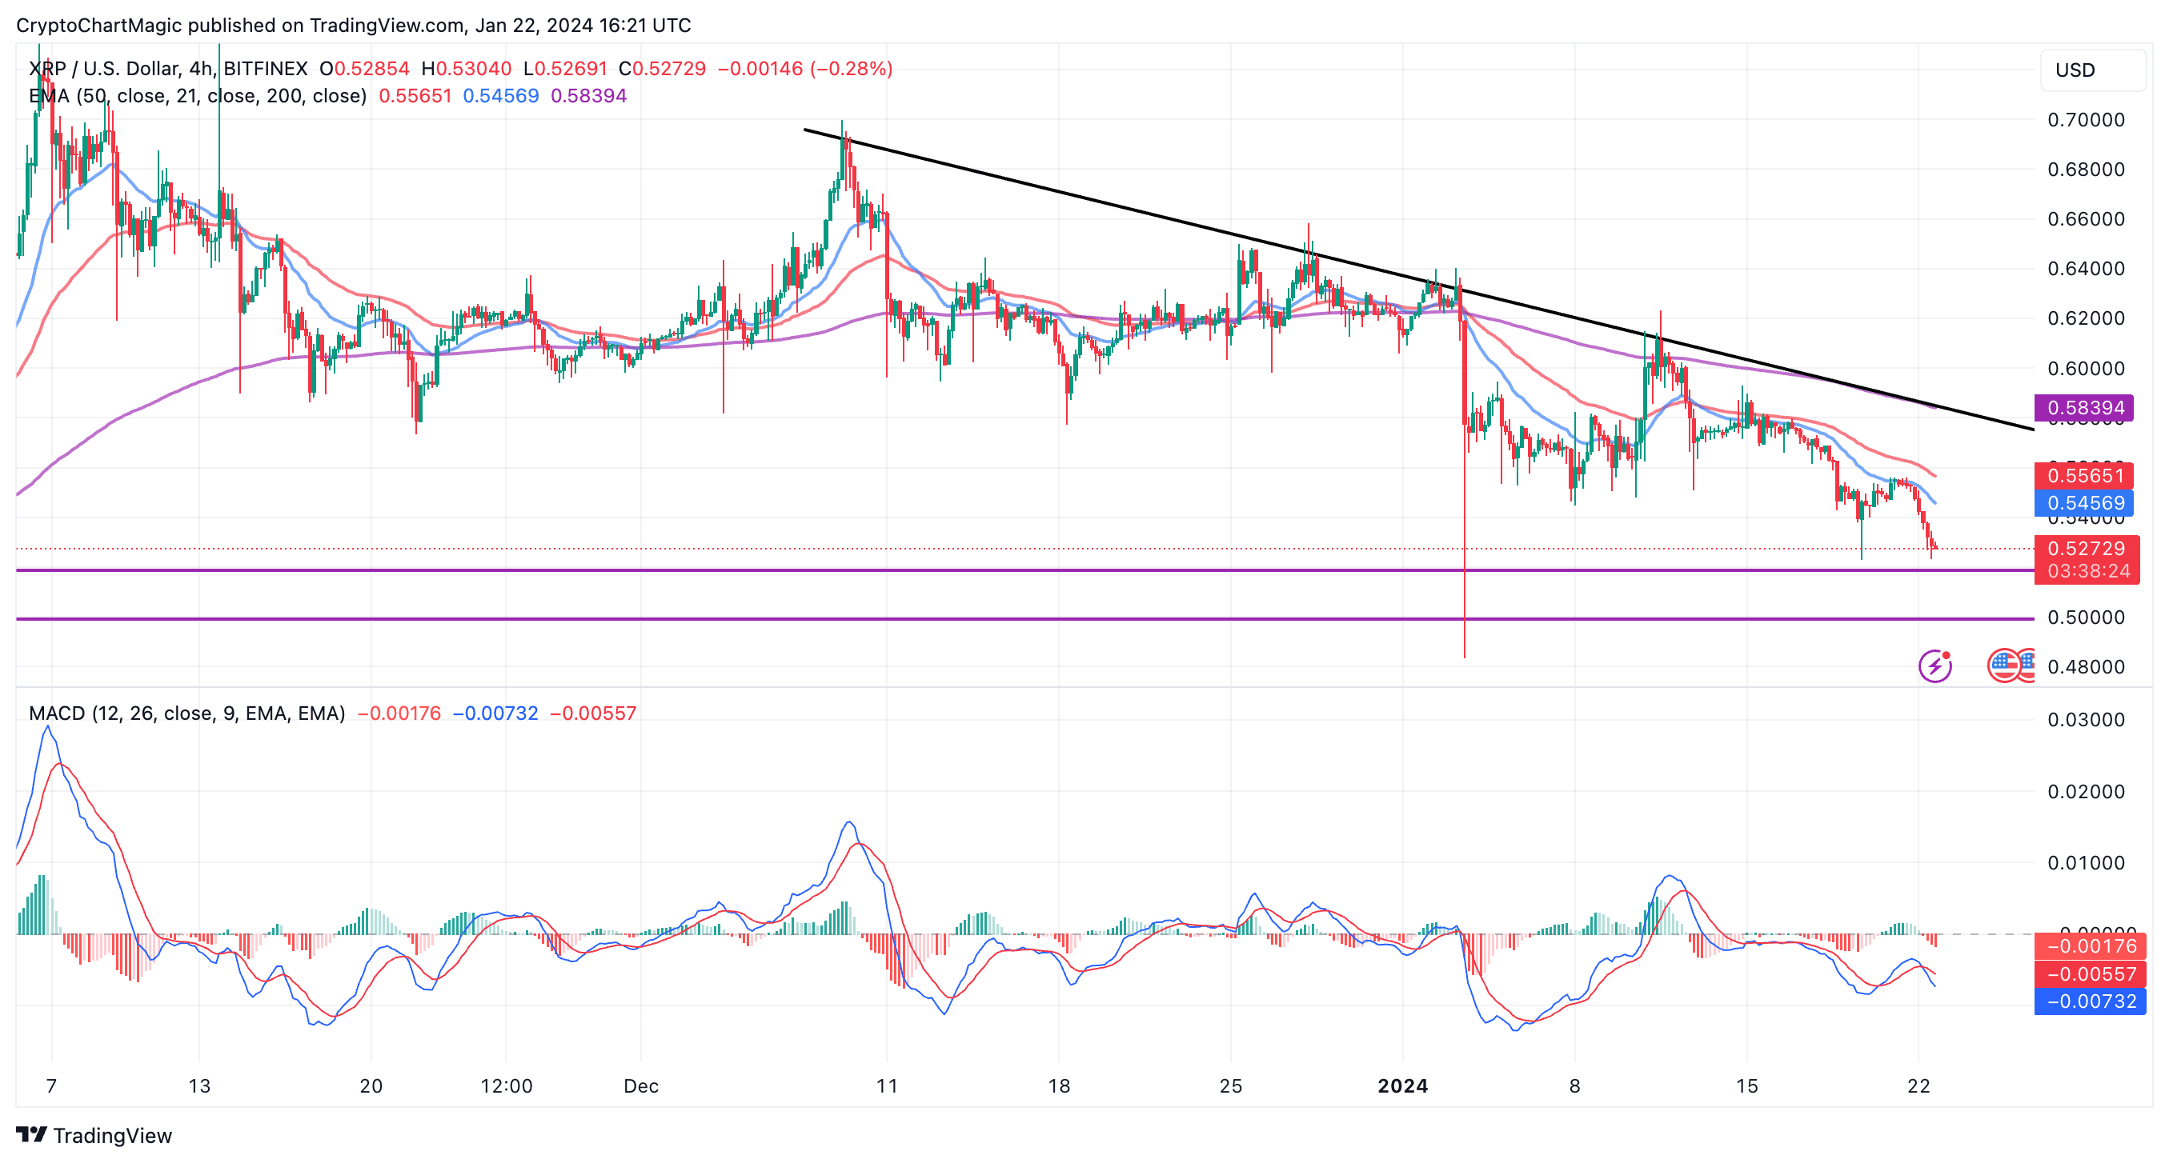Click the 8 date label on time axis
The image size is (2169, 1163).
click(1574, 1085)
